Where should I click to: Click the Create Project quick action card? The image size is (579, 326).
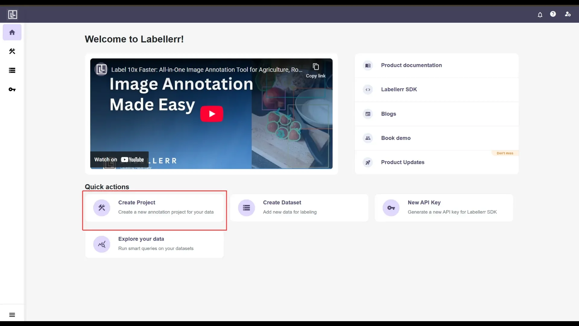click(x=154, y=208)
